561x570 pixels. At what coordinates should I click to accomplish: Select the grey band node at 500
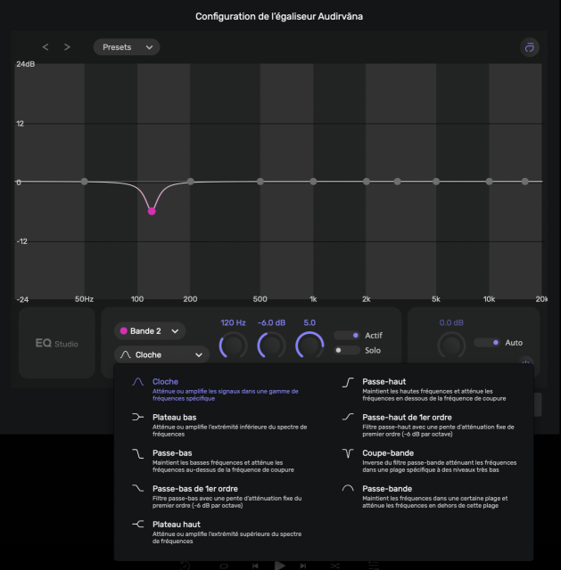(x=260, y=182)
